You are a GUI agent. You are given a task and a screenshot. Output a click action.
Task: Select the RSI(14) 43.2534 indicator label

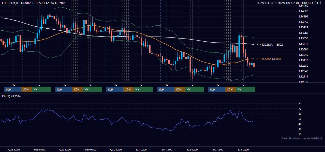pyautogui.click(x=11, y=96)
